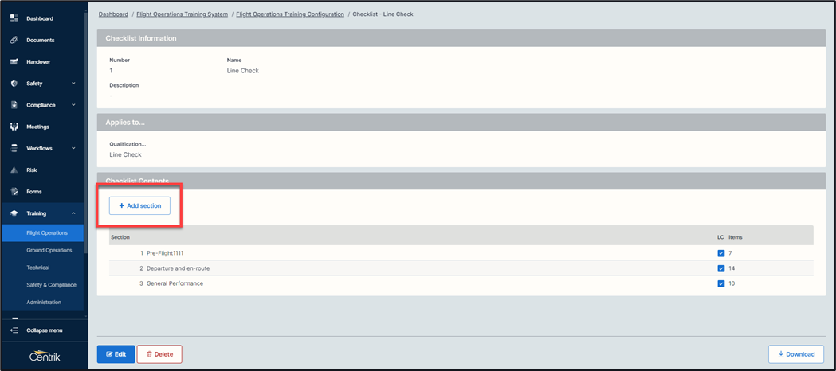Screen dimensions: 836x371
Task: Click the Training graduation cap icon
Action: [14, 213]
